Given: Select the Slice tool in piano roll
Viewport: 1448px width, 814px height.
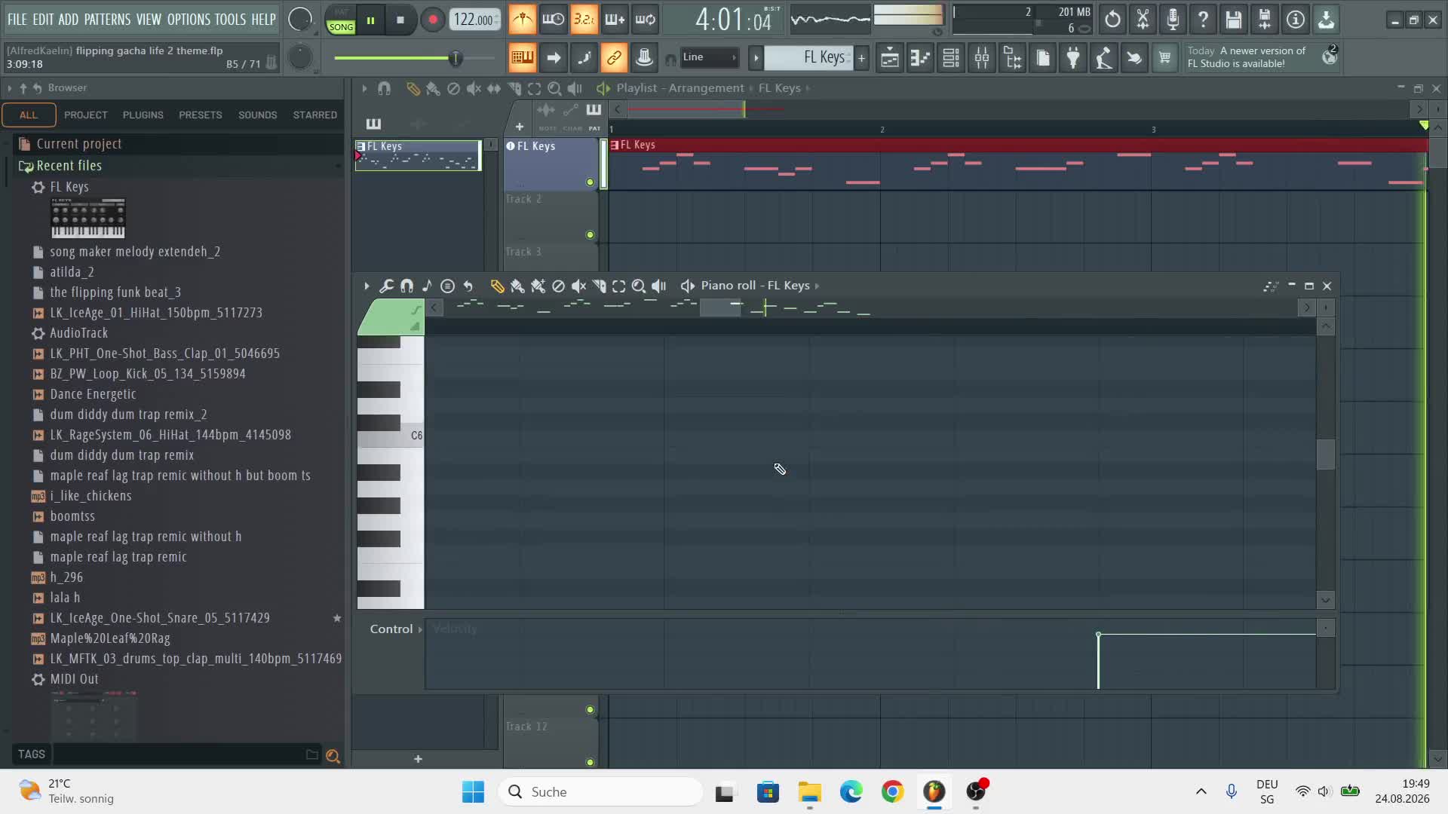Looking at the screenshot, I should [600, 286].
